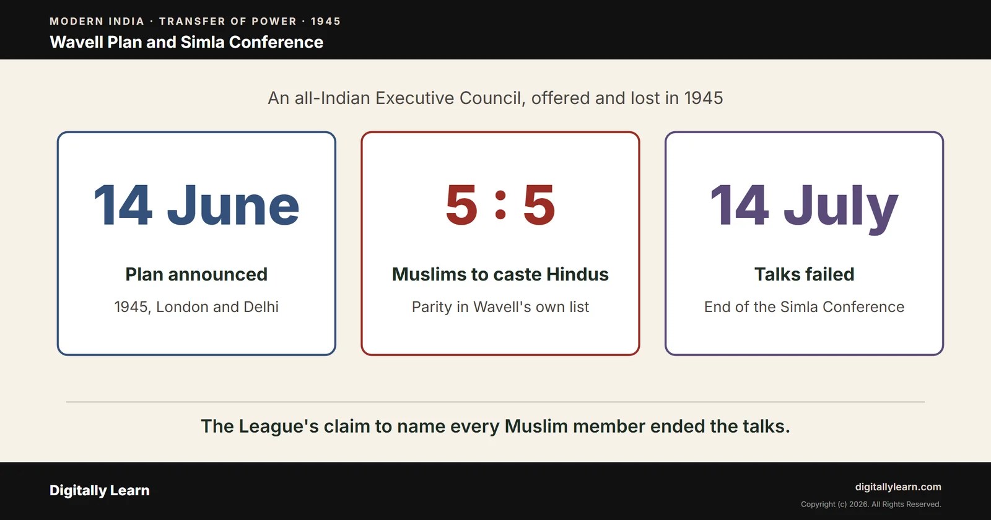The width and height of the screenshot is (991, 520).
Task: Click the 'Copyright (c) 2026. All Rights Reserved.' notice
Action: click(871, 505)
